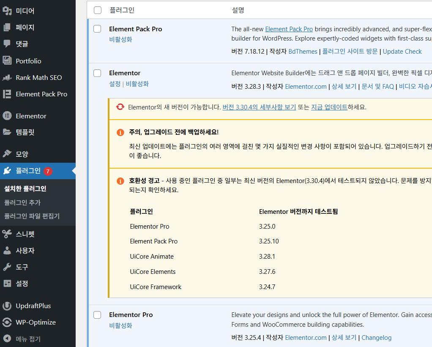Open Elementor 설정 link under plugin name
This screenshot has height=347, width=432.
click(115, 84)
